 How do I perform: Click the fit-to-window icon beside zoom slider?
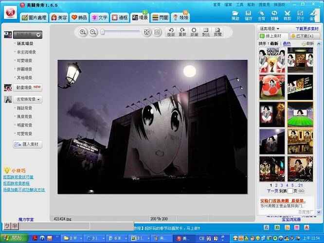(146, 32)
